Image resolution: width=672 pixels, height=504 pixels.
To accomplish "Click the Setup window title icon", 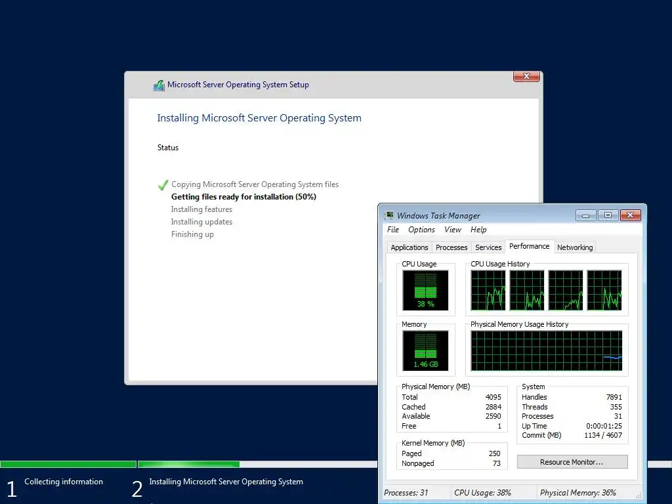I will 159,85.
